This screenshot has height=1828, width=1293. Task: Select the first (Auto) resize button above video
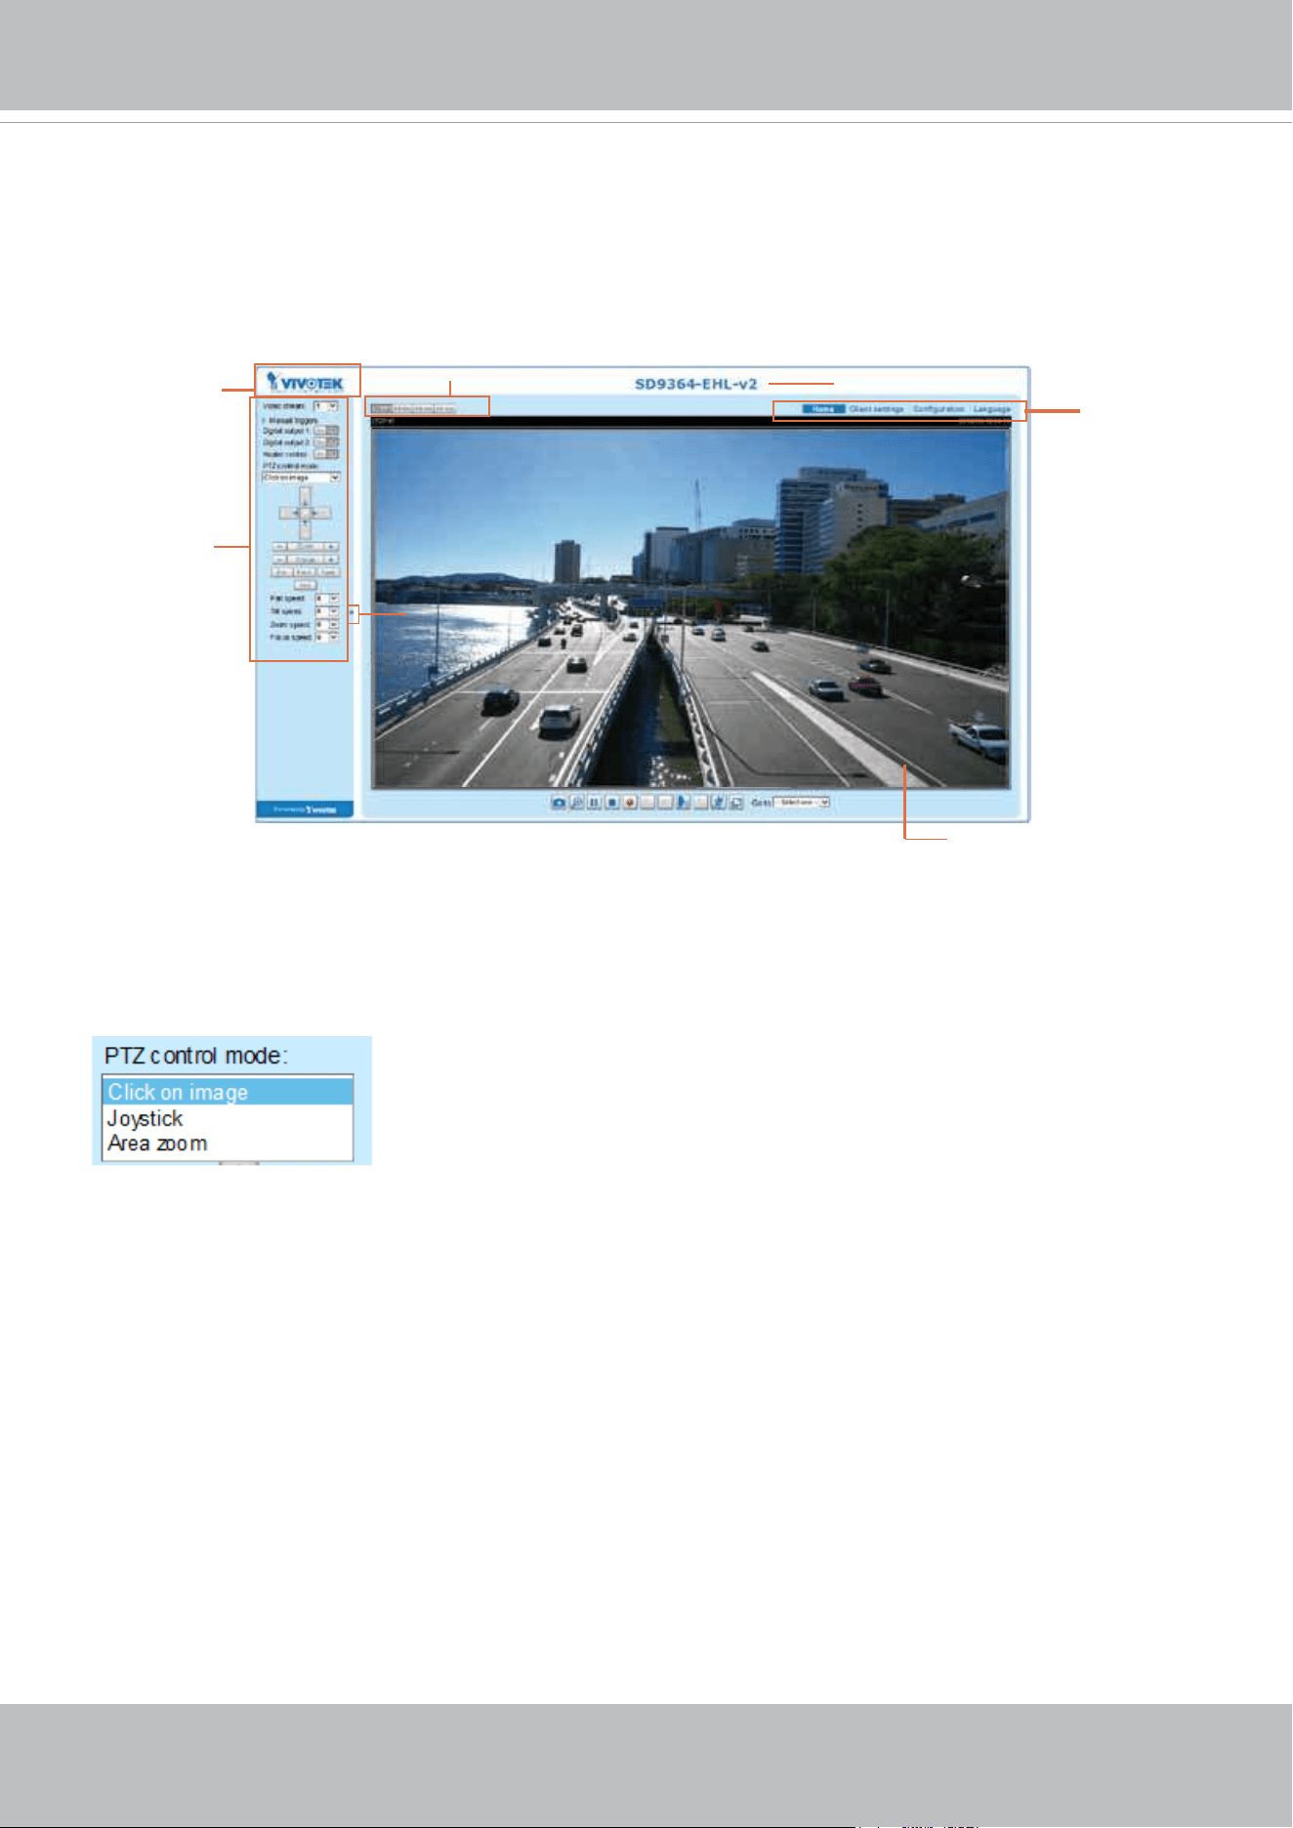click(x=381, y=408)
